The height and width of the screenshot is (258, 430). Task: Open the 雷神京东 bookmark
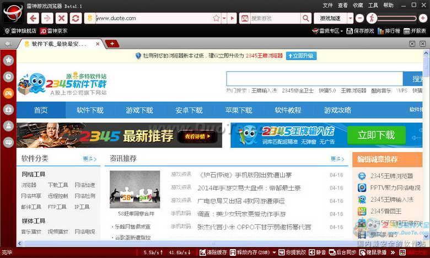[54, 31]
